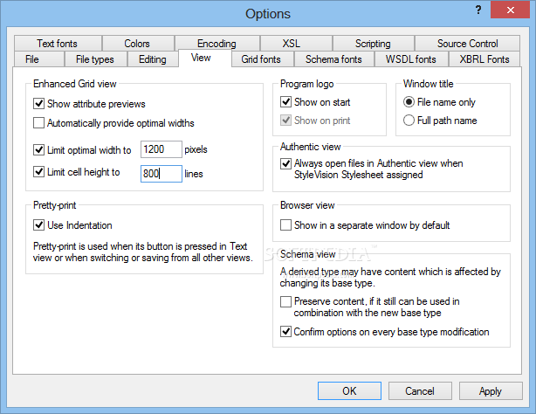Screen dimensions: 536x414
Task: Cancel the Options dialog
Action: click(x=420, y=390)
